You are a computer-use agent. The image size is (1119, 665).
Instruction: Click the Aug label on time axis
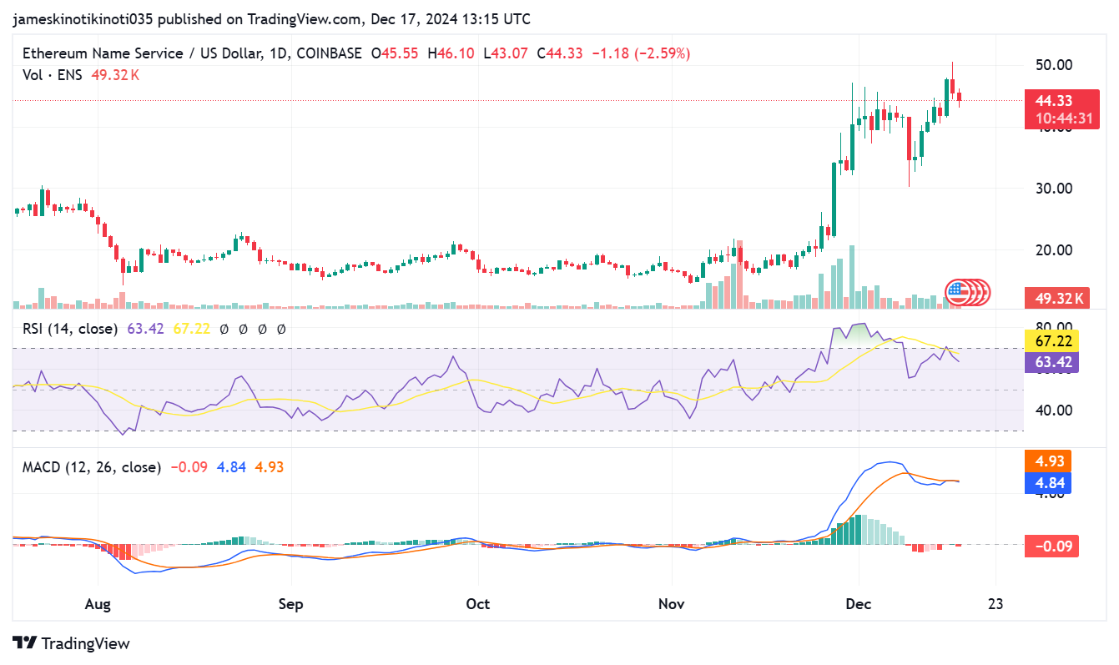coord(98,603)
